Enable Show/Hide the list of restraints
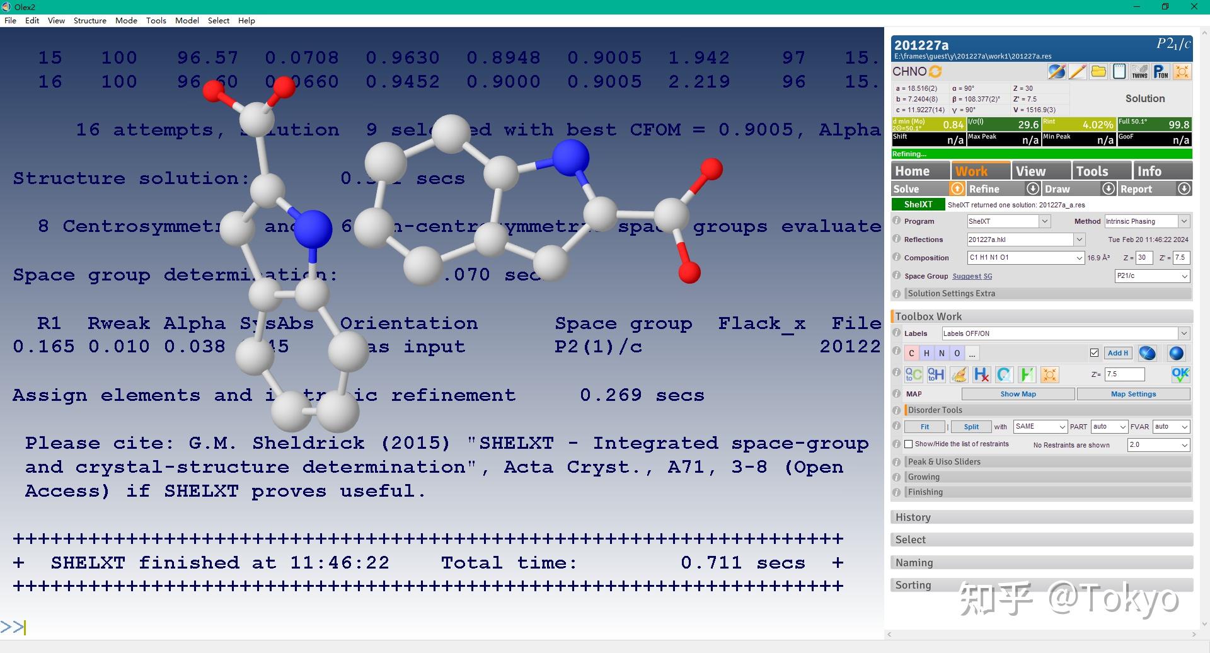The width and height of the screenshot is (1210, 653). [x=909, y=444]
